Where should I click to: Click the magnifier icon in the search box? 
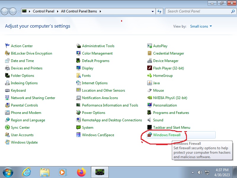tap(233, 11)
